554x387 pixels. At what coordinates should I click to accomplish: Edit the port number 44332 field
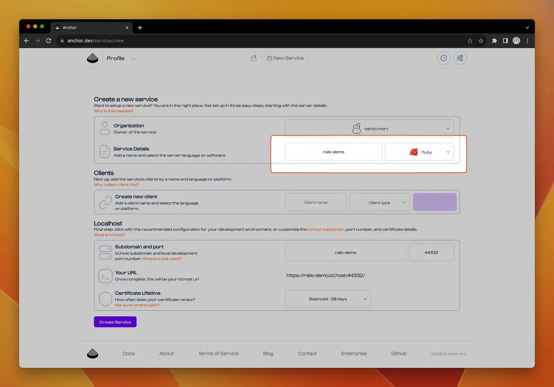coord(431,252)
